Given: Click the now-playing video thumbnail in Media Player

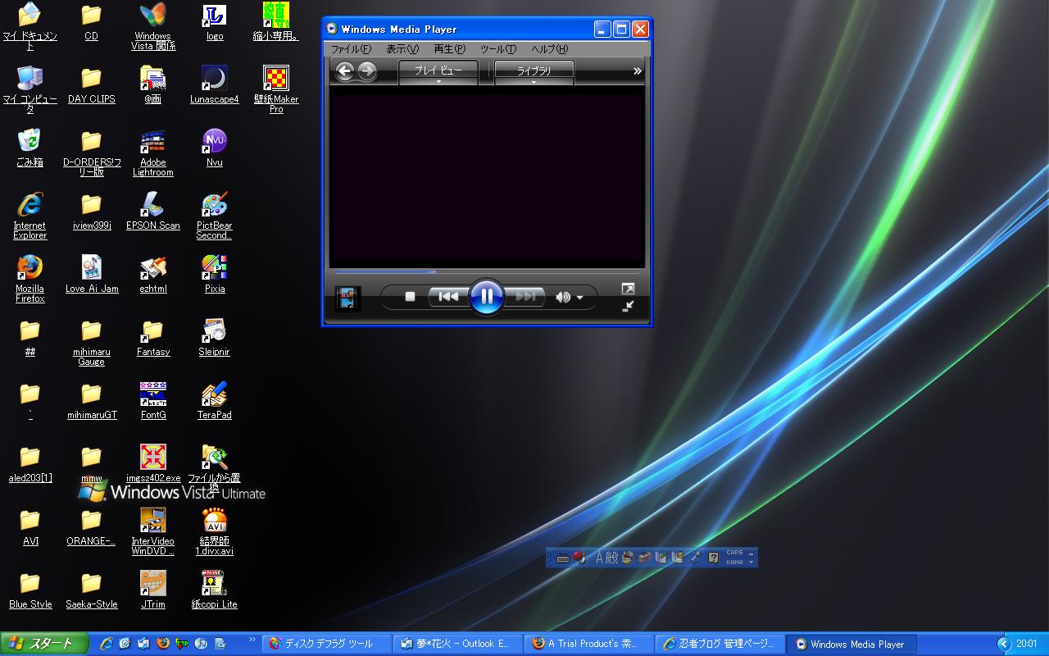Looking at the screenshot, I should (348, 298).
